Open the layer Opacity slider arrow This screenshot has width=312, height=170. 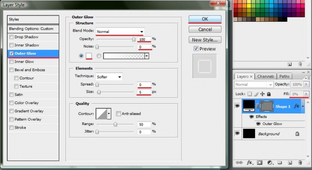tap(306, 85)
